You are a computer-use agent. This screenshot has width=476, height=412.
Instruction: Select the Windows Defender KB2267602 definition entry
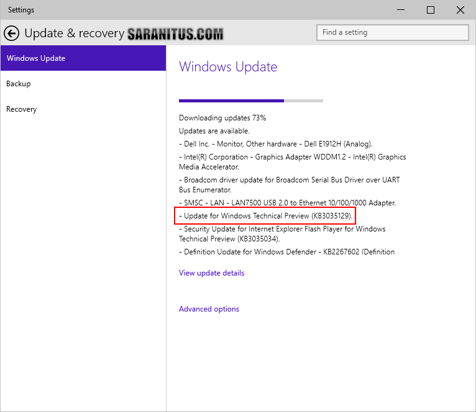tap(287, 252)
